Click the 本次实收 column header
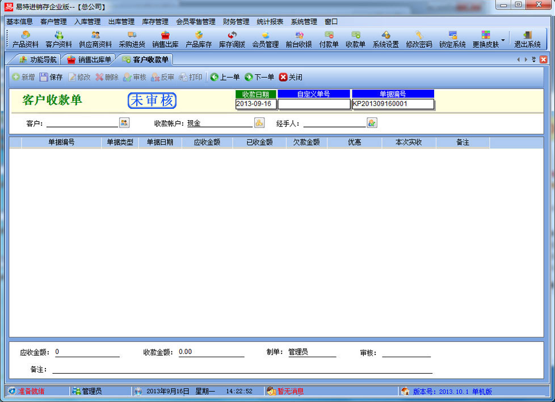Screen dimensions: 555x402 click(x=409, y=142)
